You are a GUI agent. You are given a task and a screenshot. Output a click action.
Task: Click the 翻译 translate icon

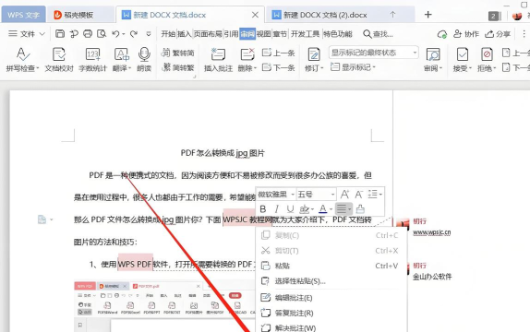point(122,60)
